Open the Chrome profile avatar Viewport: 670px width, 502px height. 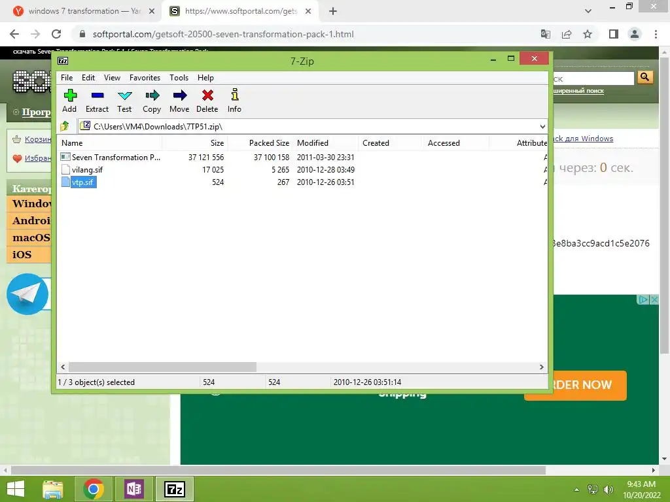pos(635,34)
